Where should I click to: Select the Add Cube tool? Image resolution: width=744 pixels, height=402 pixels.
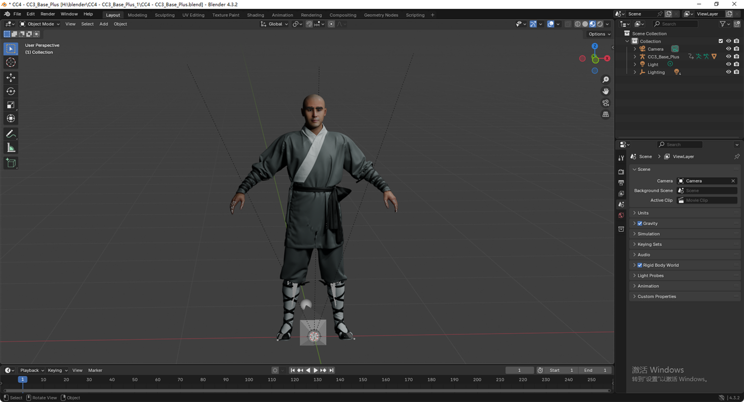(11, 163)
